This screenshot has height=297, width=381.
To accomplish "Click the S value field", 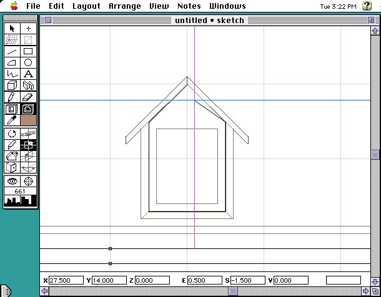I will coord(246,281).
